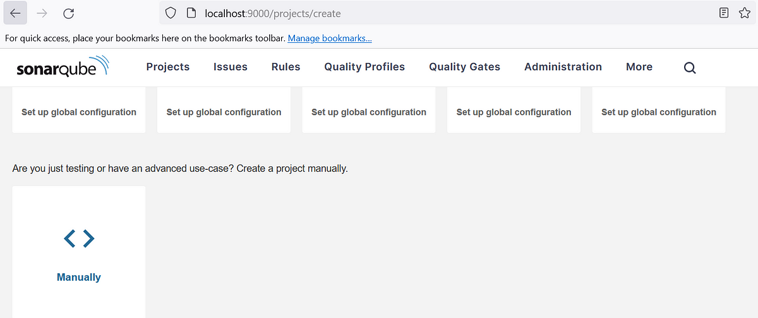Expand the More menu
Image resolution: width=758 pixels, height=318 pixels.
click(639, 67)
